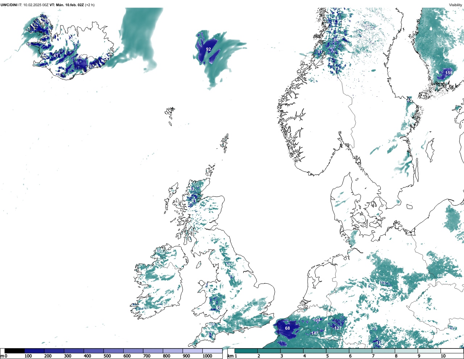Click the dark navy 100–200 m legend swatch

34,351
